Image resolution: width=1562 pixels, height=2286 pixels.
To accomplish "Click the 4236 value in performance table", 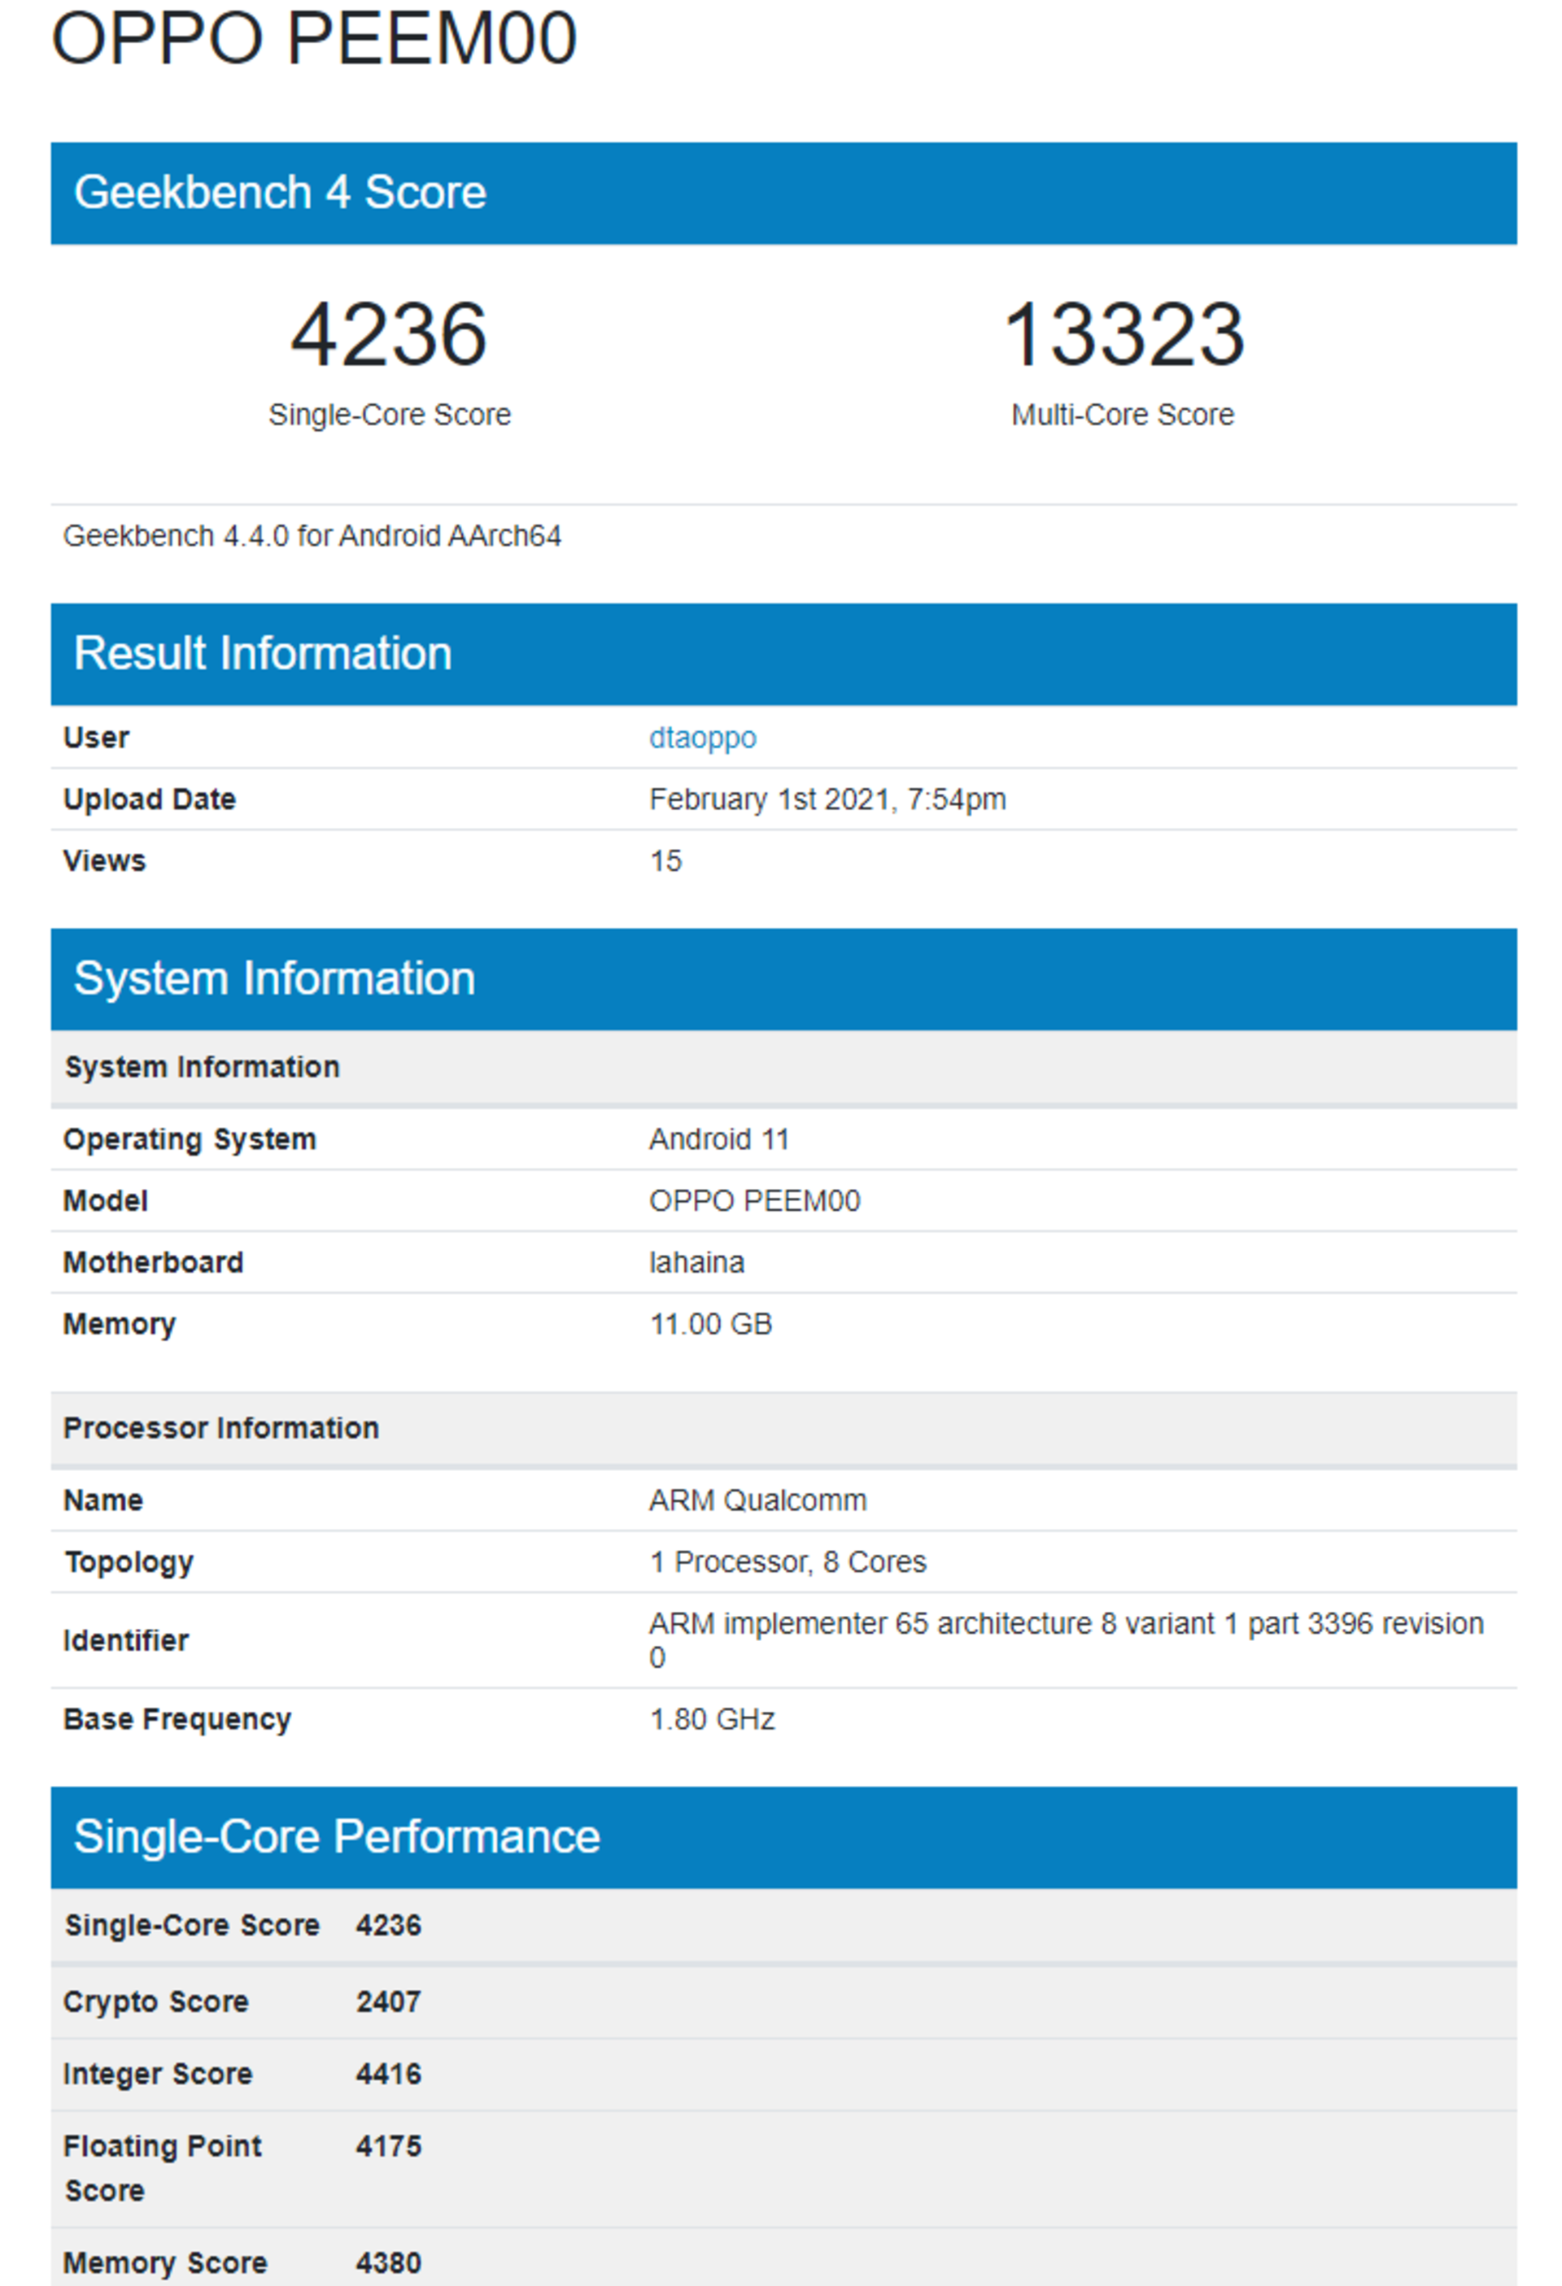I will 389,1926.
